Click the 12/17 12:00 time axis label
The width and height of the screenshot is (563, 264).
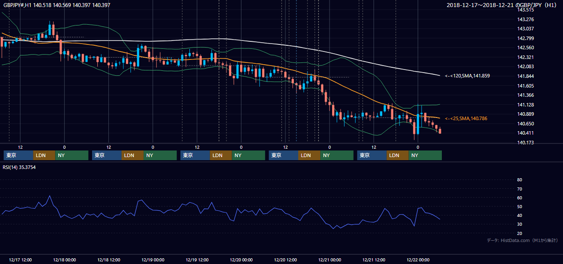point(20,260)
